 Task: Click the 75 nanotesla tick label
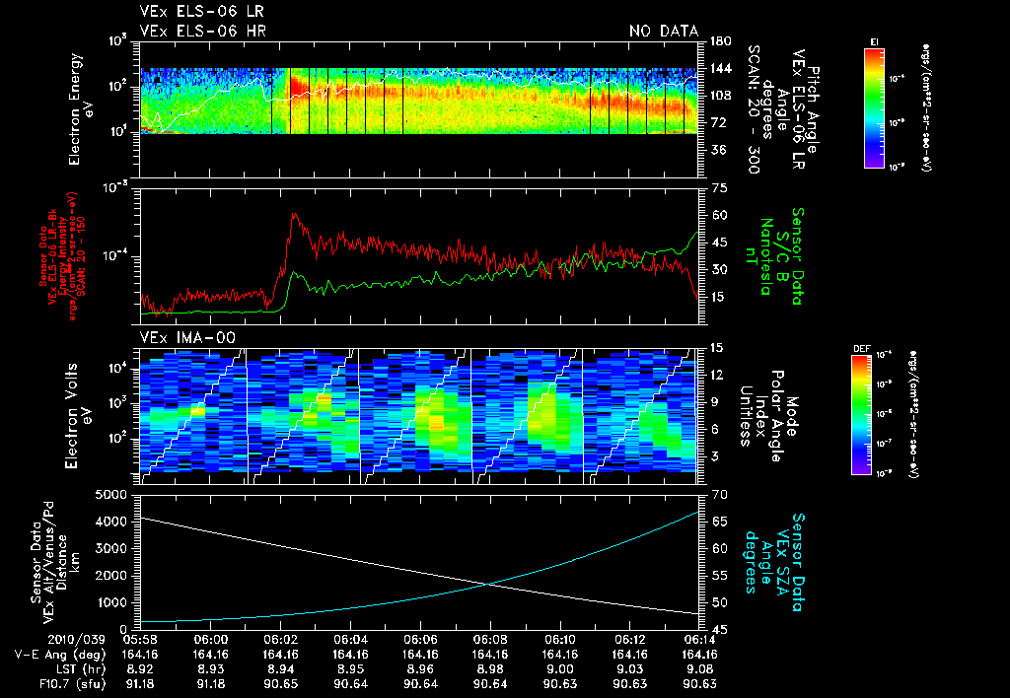[718, 188]
